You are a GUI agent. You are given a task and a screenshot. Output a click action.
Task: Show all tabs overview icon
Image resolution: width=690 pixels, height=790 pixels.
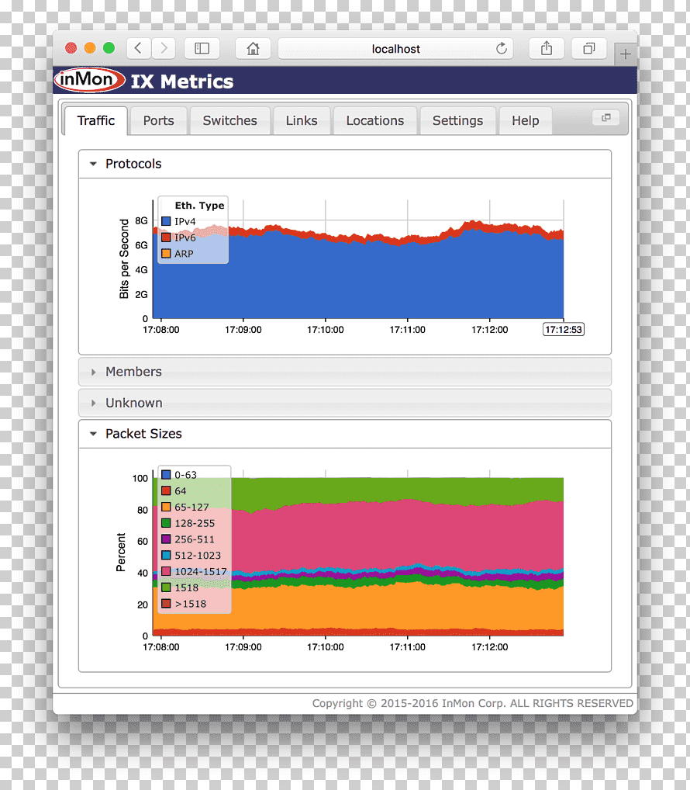tap(589, 48)
